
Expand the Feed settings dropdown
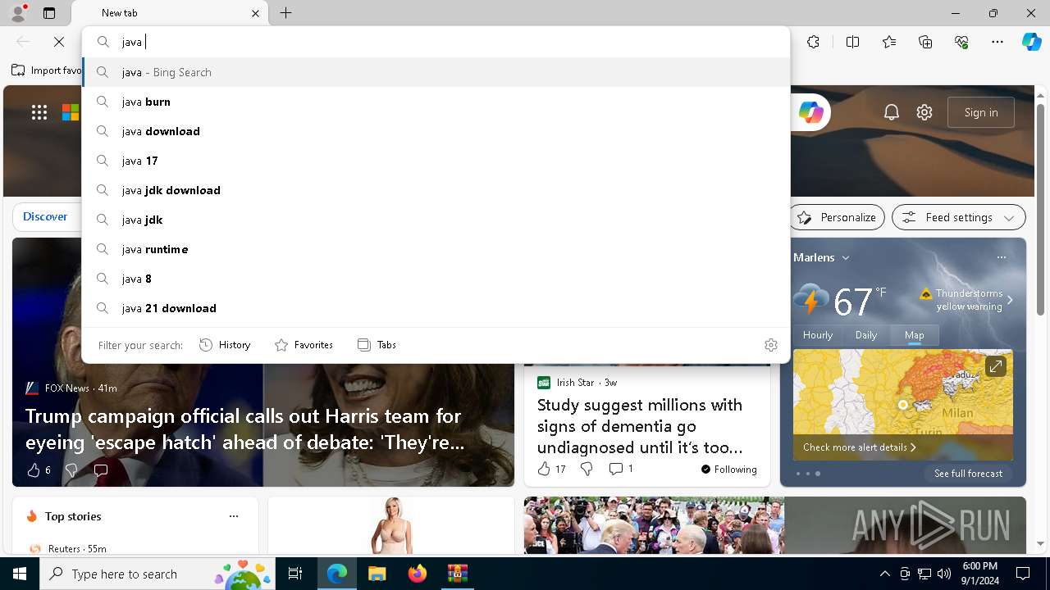point(958,217)
